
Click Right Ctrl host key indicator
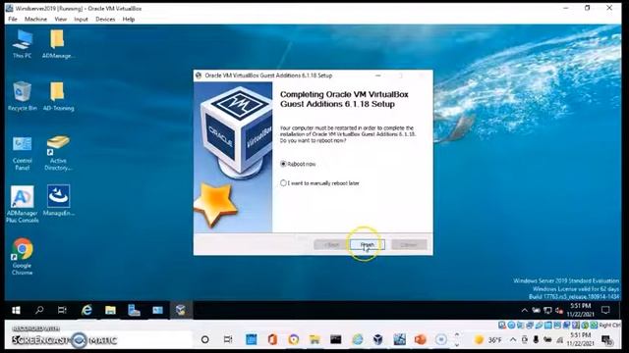609,326
